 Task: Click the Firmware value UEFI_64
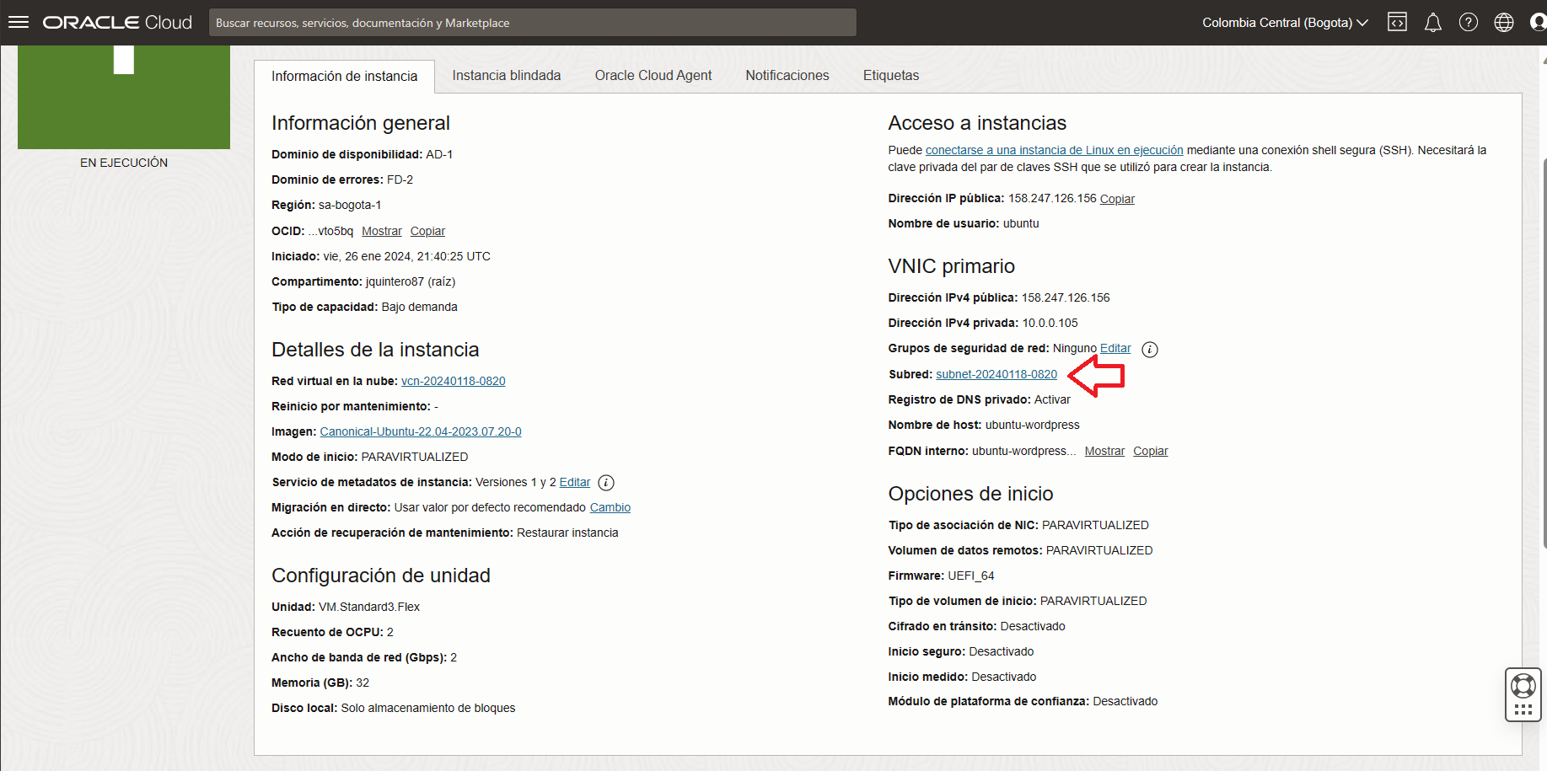(x=970, y=576)
